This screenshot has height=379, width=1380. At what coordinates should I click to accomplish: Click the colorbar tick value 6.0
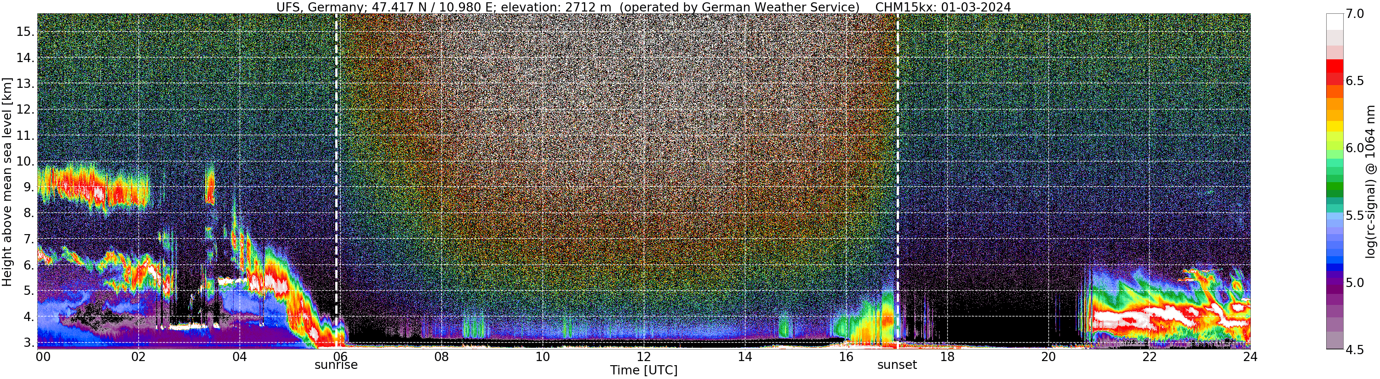click(x=1355, y=148)
